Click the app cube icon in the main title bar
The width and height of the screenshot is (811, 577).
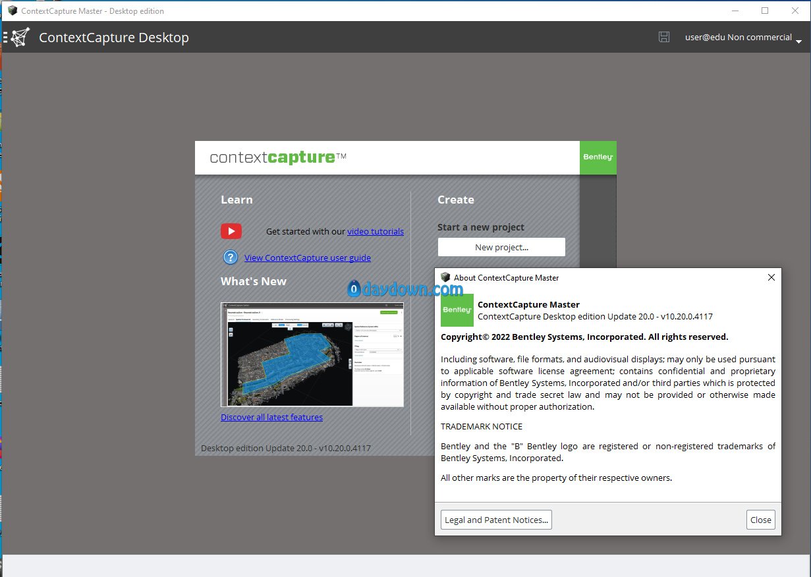(x=12, y=11)
